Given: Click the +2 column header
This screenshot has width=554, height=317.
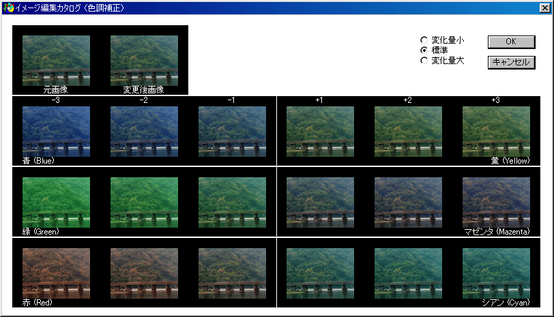Looking at the screenshot, I should (407, 100).
